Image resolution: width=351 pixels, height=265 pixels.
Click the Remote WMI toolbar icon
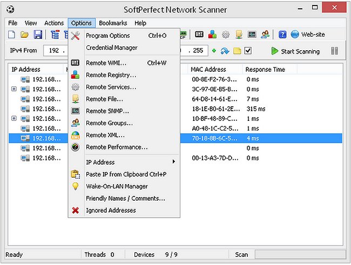pos(199,35)
